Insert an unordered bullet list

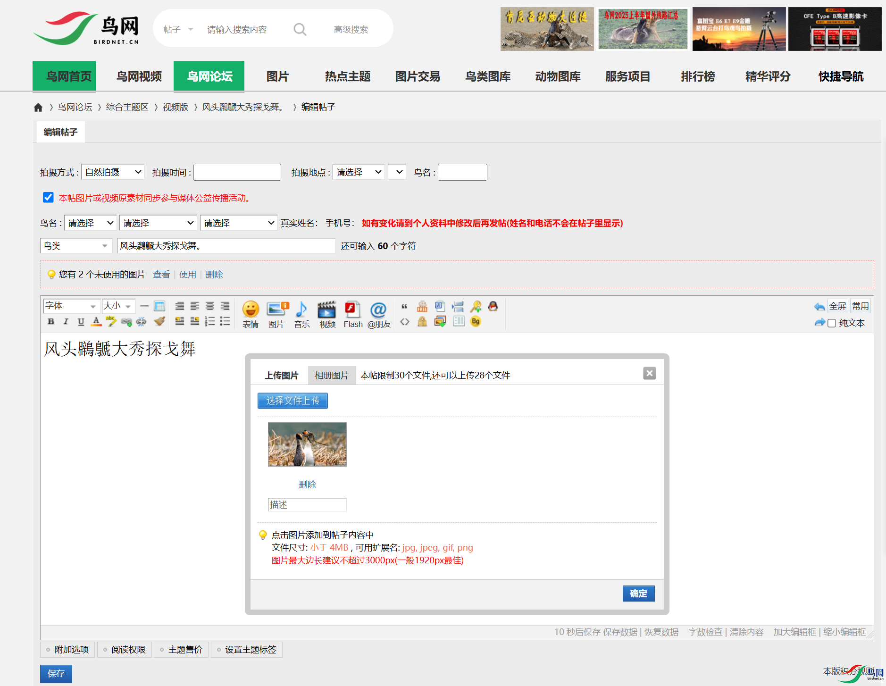pos(225,322)
